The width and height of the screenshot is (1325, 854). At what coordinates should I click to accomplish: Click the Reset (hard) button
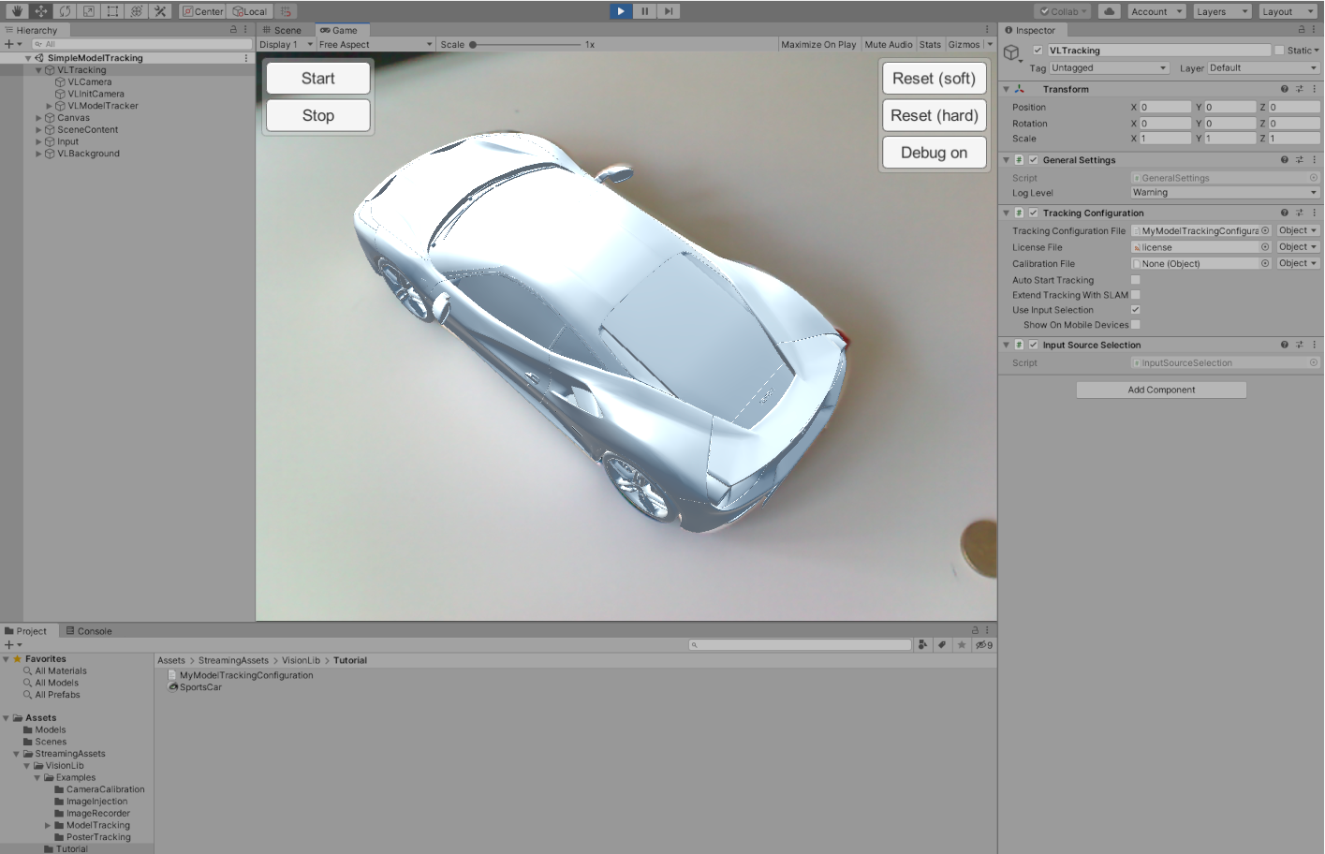934,115
